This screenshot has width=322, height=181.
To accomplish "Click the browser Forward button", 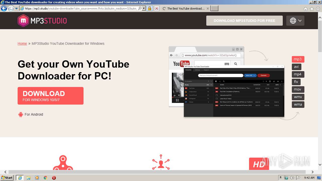I will (11, 9).
